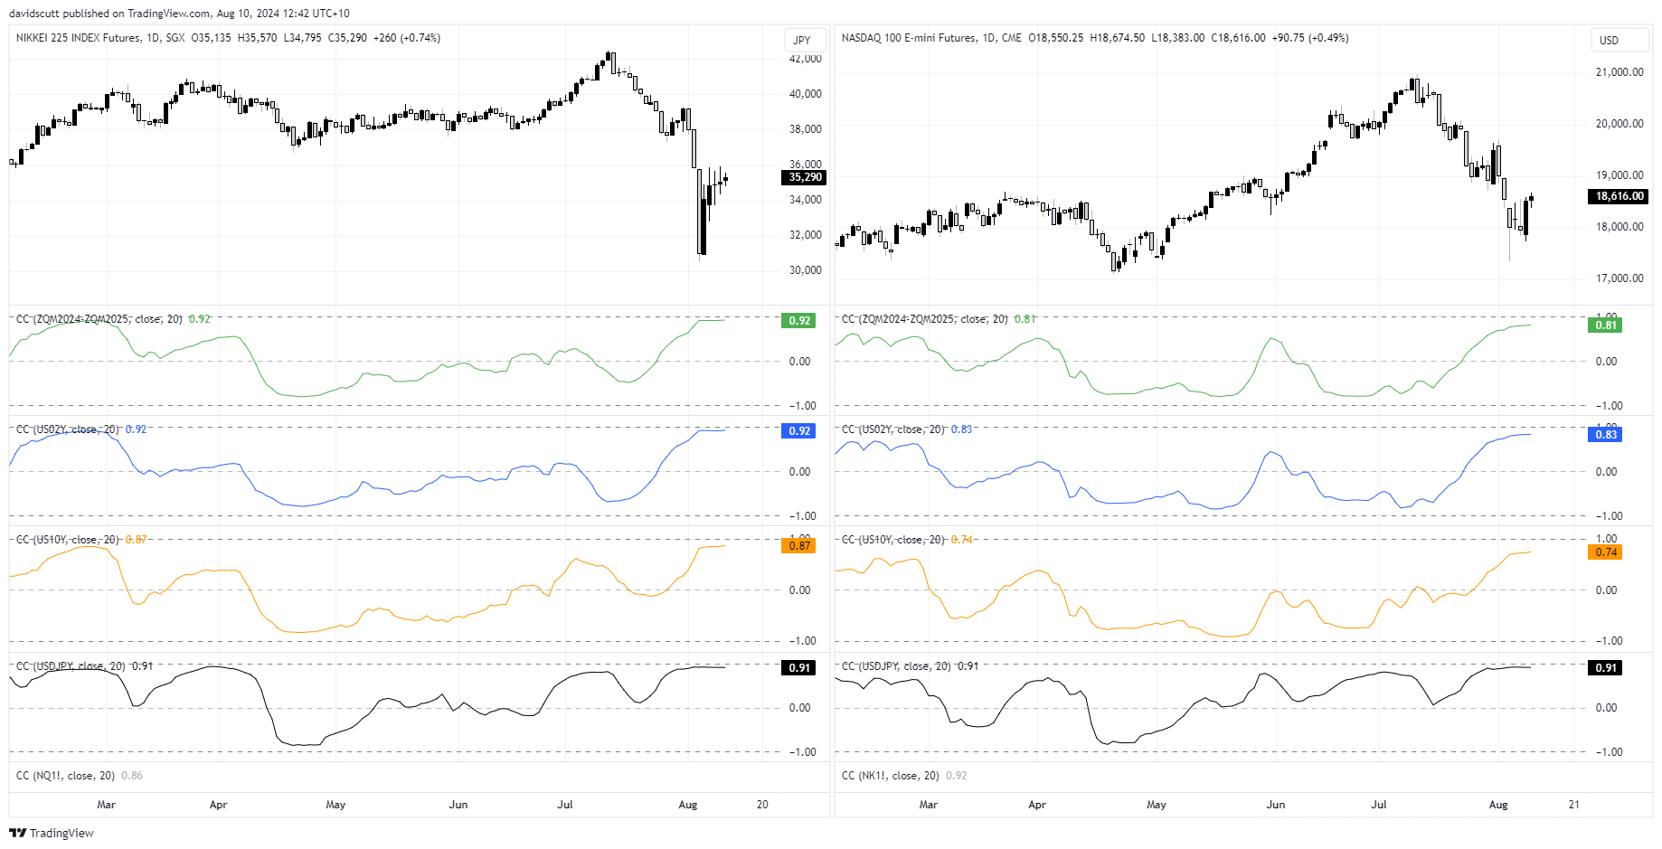Click the +260 (+0.74%) change value
The height and width of the screenshot is (849, 1662).
[x=407, y=38]
